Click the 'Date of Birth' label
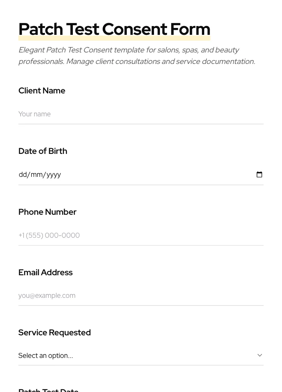The height and width of the screenshot is (392, 282). (x=43, y=151)
